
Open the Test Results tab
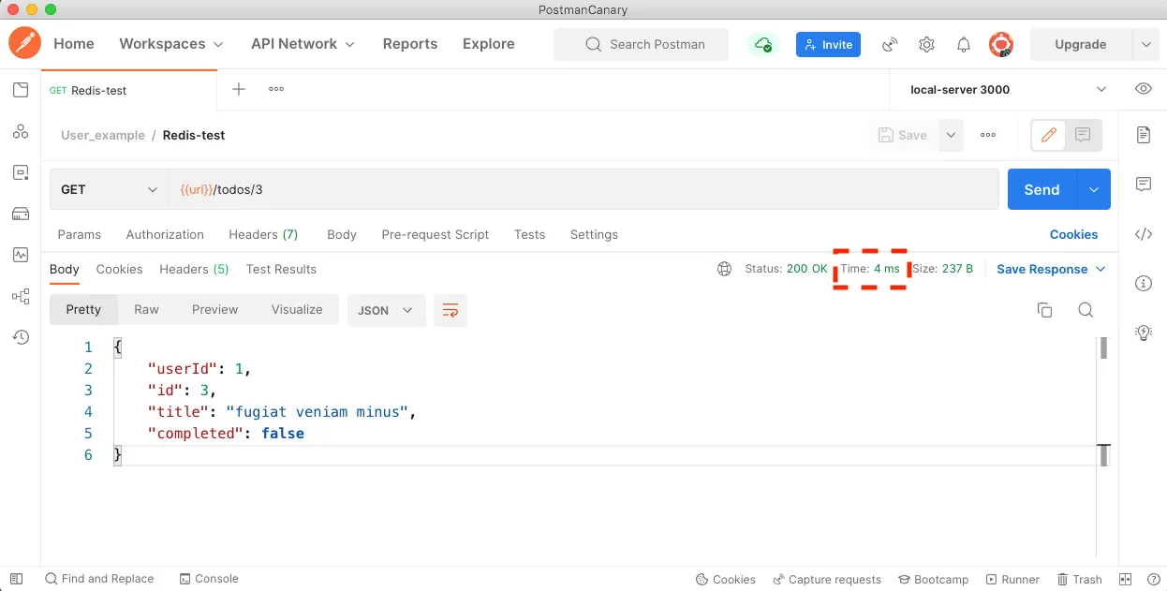281,269
